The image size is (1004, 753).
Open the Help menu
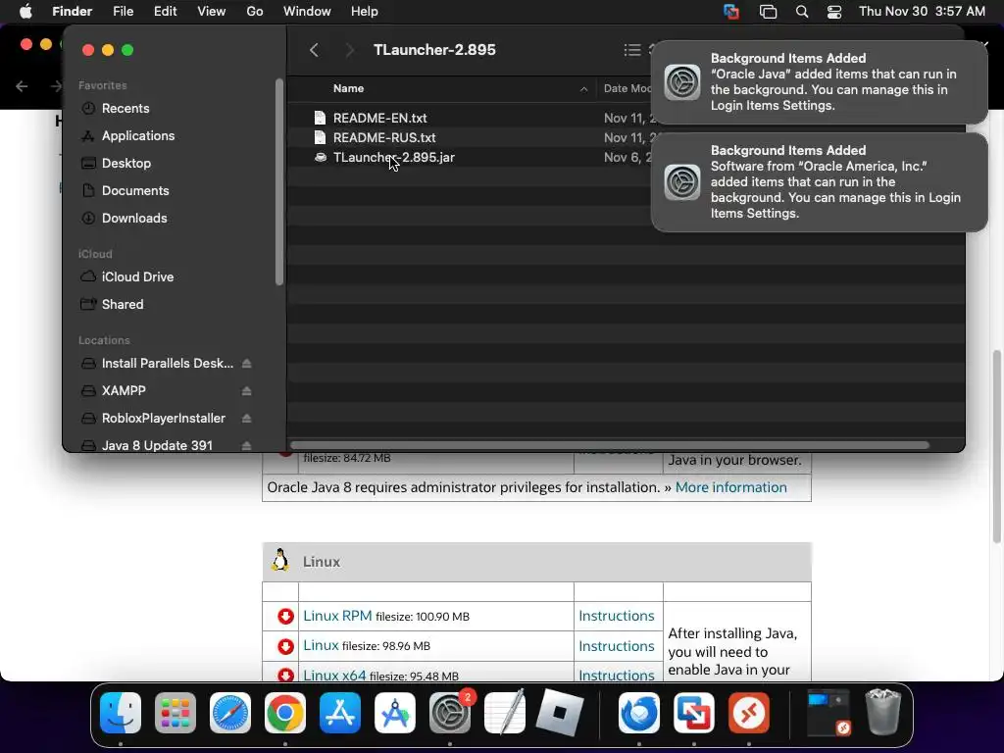365,12
